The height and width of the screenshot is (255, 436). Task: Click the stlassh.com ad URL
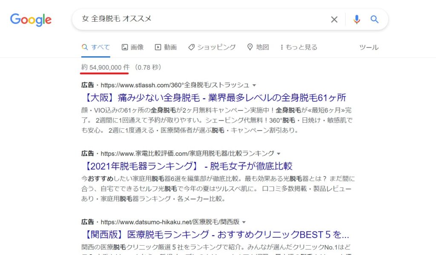tap(175, 85)
